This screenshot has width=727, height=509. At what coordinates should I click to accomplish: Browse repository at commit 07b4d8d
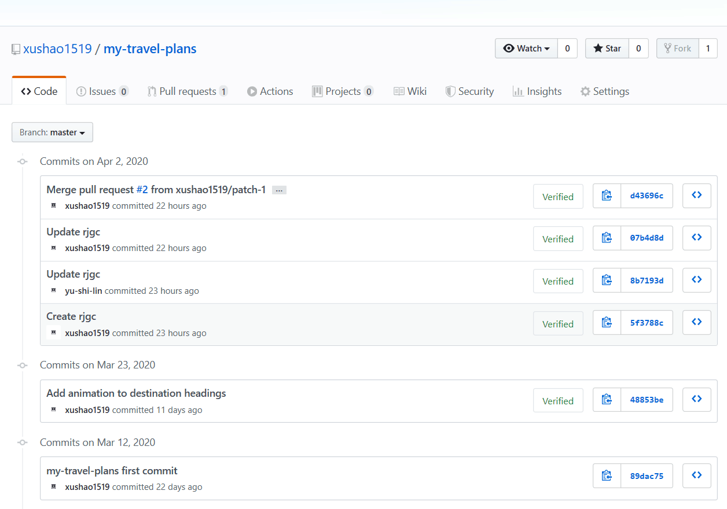(697, 238)
